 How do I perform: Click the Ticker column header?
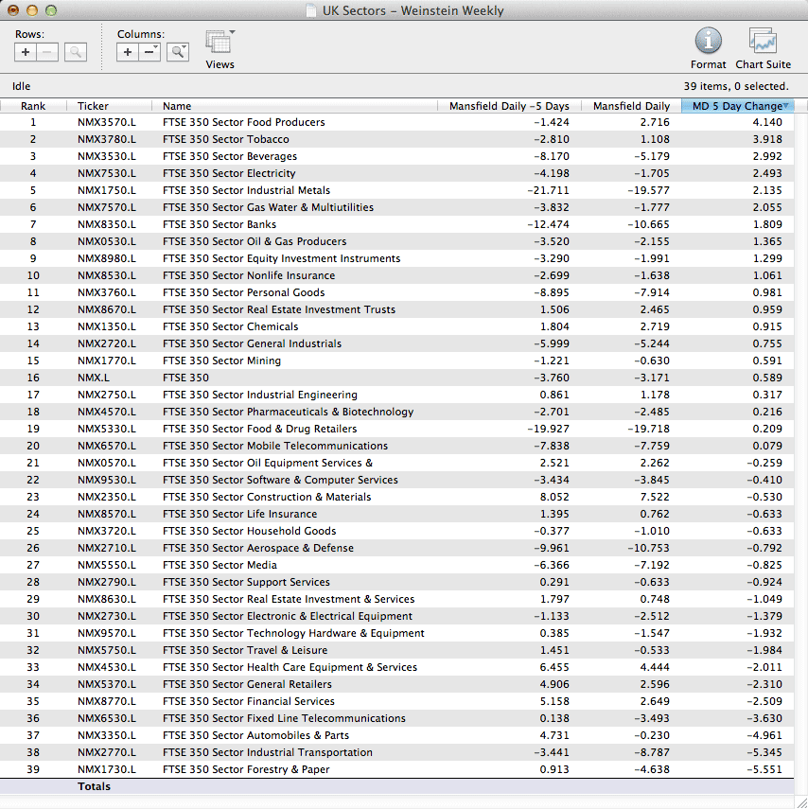93,106
